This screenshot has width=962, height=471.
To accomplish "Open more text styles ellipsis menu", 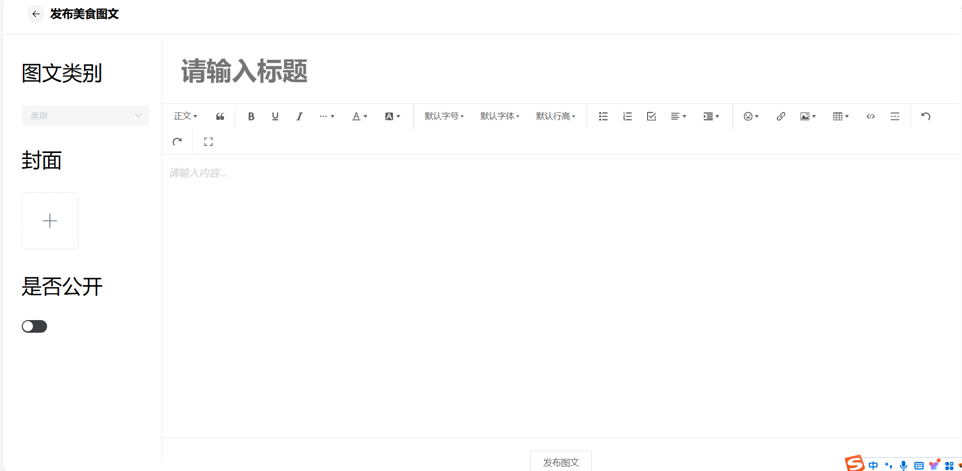I will (327, 116).
